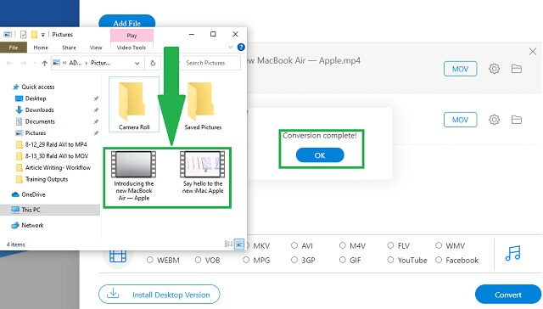The width and height of the screenshot is (543, 309).
Task: Click the Play contextual tab
Action: [x=132, y=36]
